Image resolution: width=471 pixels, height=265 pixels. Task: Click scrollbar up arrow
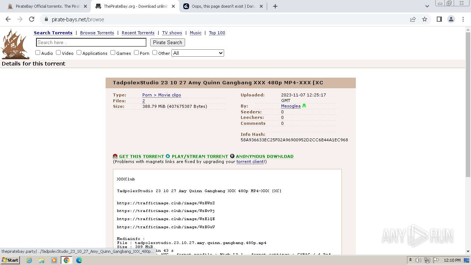click(468, 29)
